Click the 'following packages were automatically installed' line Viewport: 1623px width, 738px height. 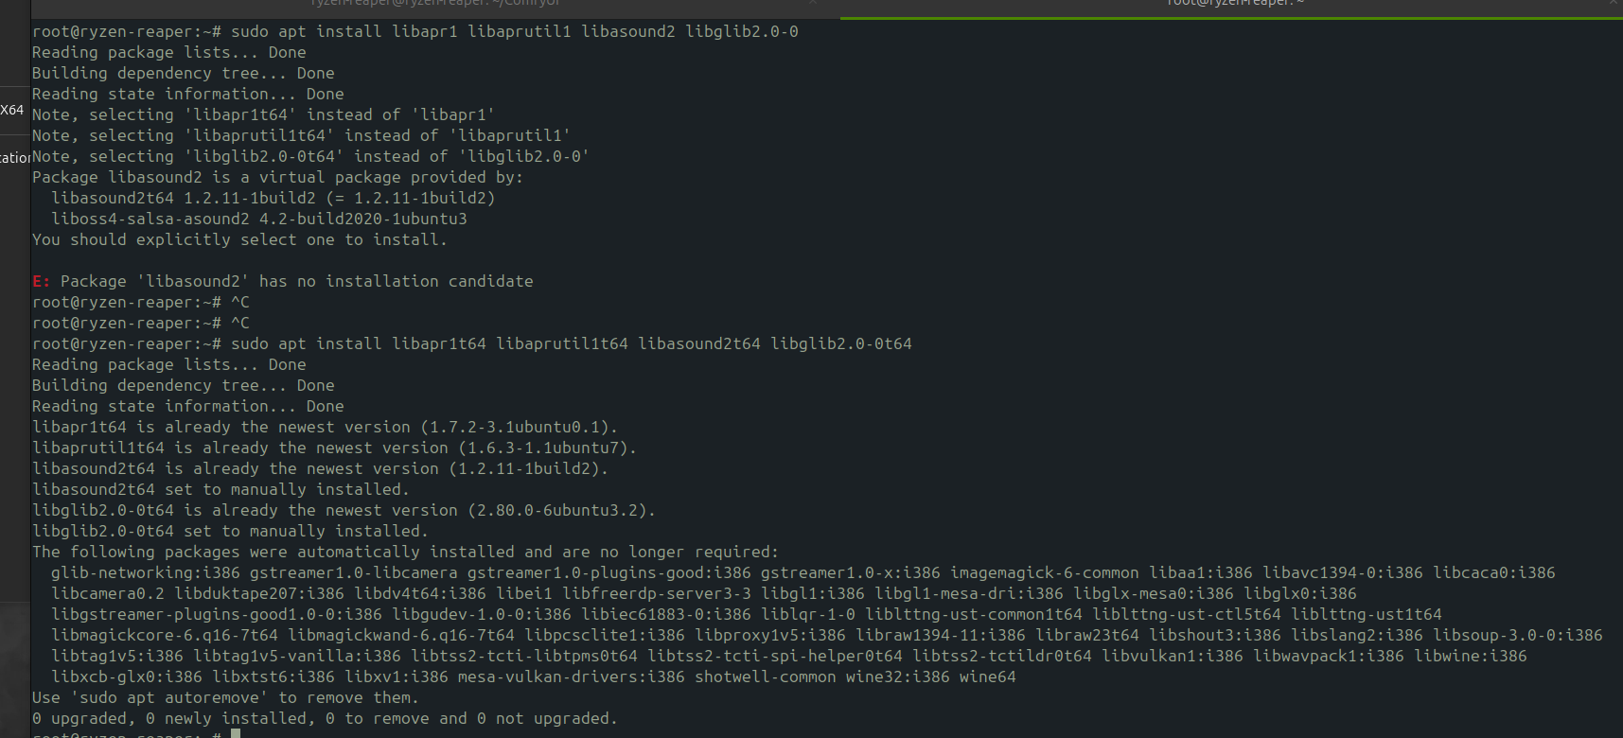(x=405, y=552)
